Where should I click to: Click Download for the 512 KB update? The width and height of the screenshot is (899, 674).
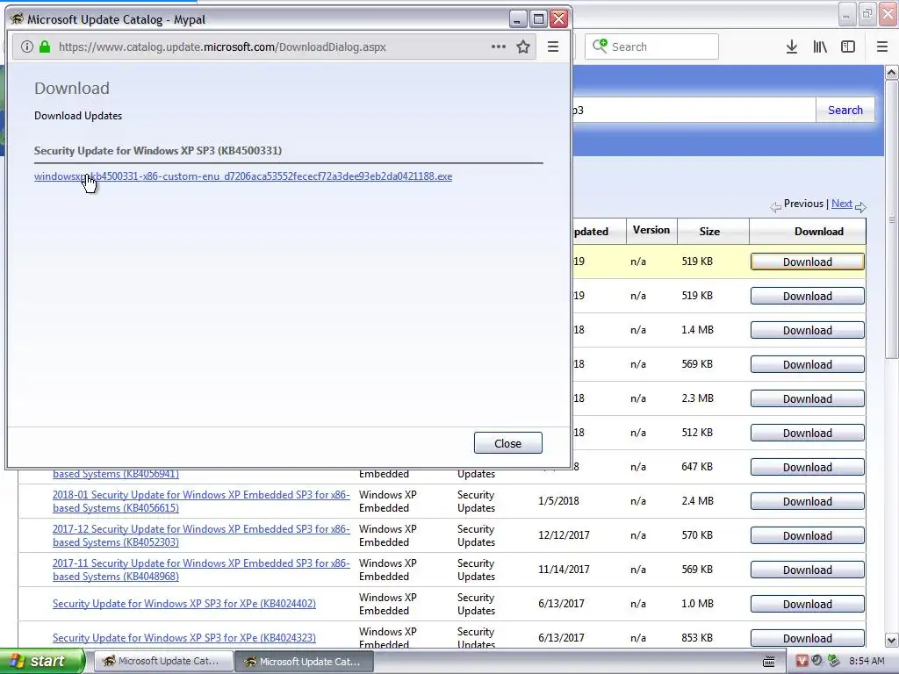[x=808, y=433]
